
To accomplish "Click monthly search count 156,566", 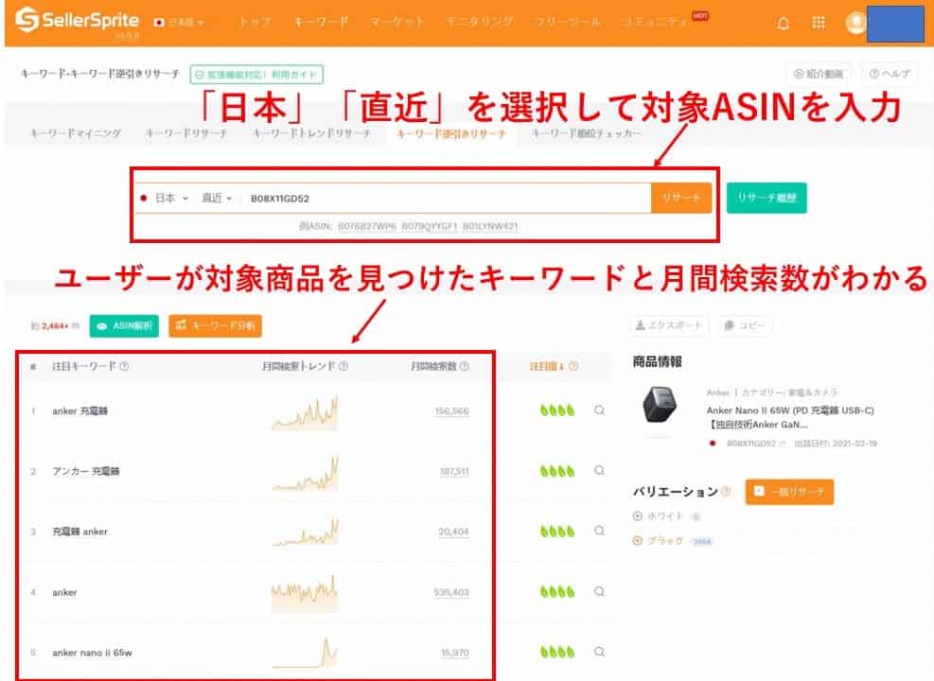I will coord(452,410).
